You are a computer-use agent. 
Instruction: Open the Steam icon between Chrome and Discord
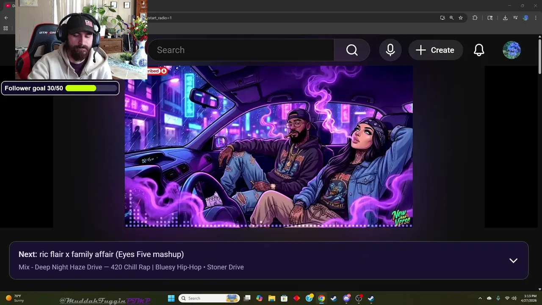(334, 298)
